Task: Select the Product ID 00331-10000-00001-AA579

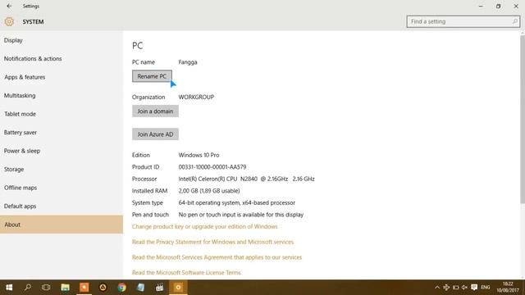Action: [x=212, y=167]
